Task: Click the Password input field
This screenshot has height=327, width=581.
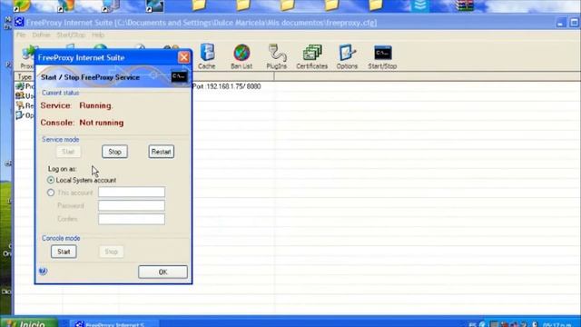Action: coord(132,205)
